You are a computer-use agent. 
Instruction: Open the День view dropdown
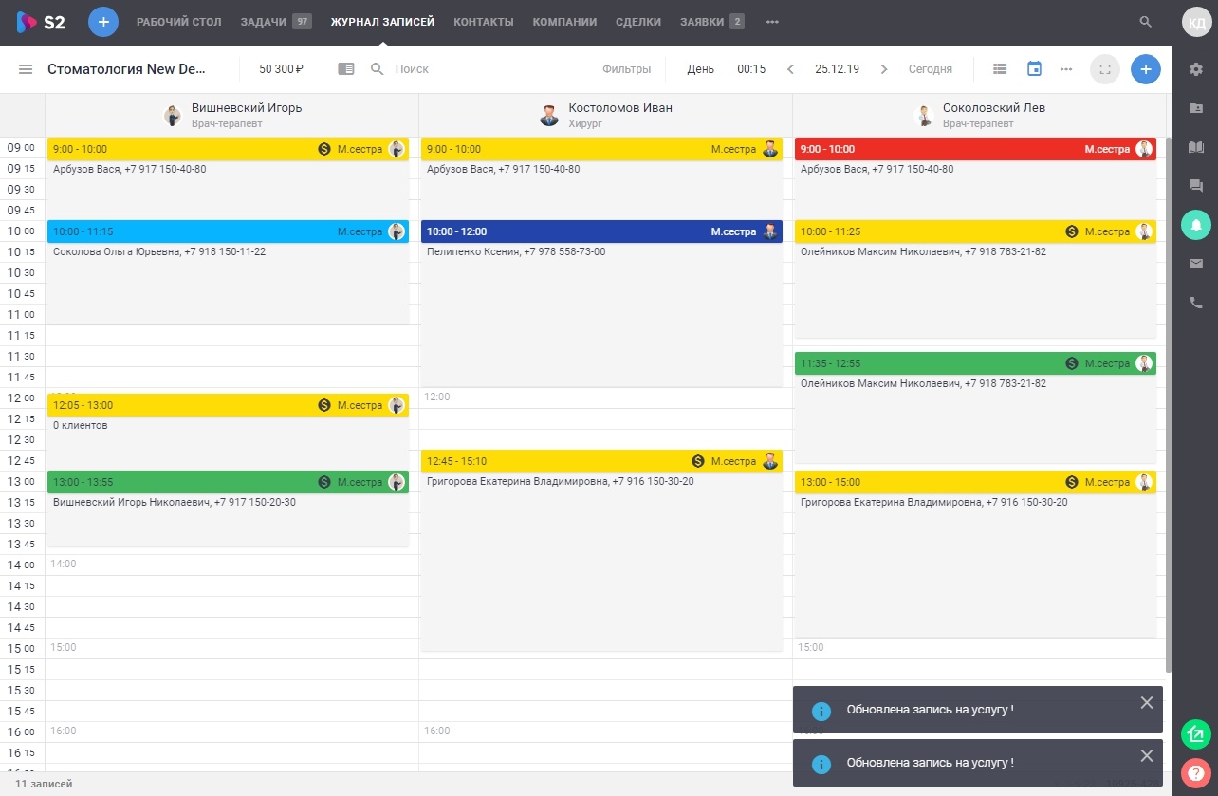(x=701, y=69)
